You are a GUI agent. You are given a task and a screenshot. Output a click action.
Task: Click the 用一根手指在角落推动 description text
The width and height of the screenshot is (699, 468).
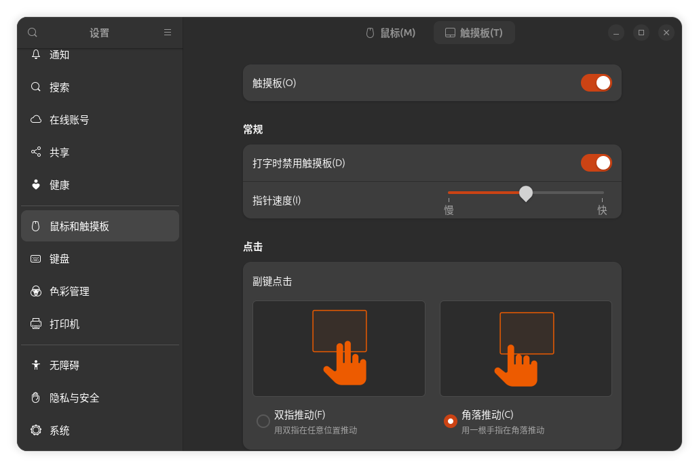(503, 430)
